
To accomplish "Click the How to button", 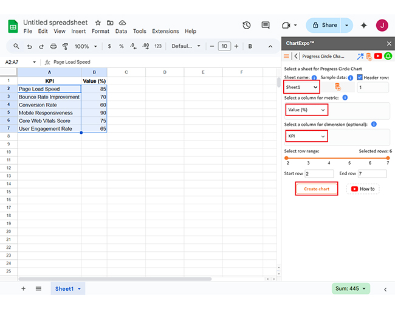I will [x=363, y=189].
